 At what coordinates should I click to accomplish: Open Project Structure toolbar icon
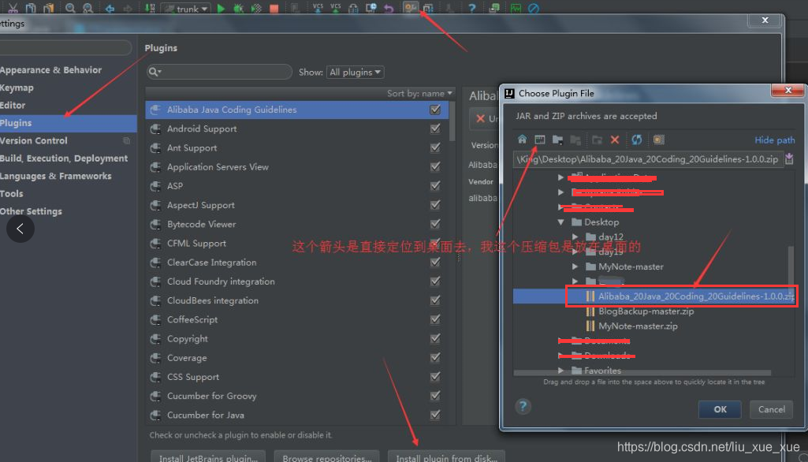[x=428, y=8]
